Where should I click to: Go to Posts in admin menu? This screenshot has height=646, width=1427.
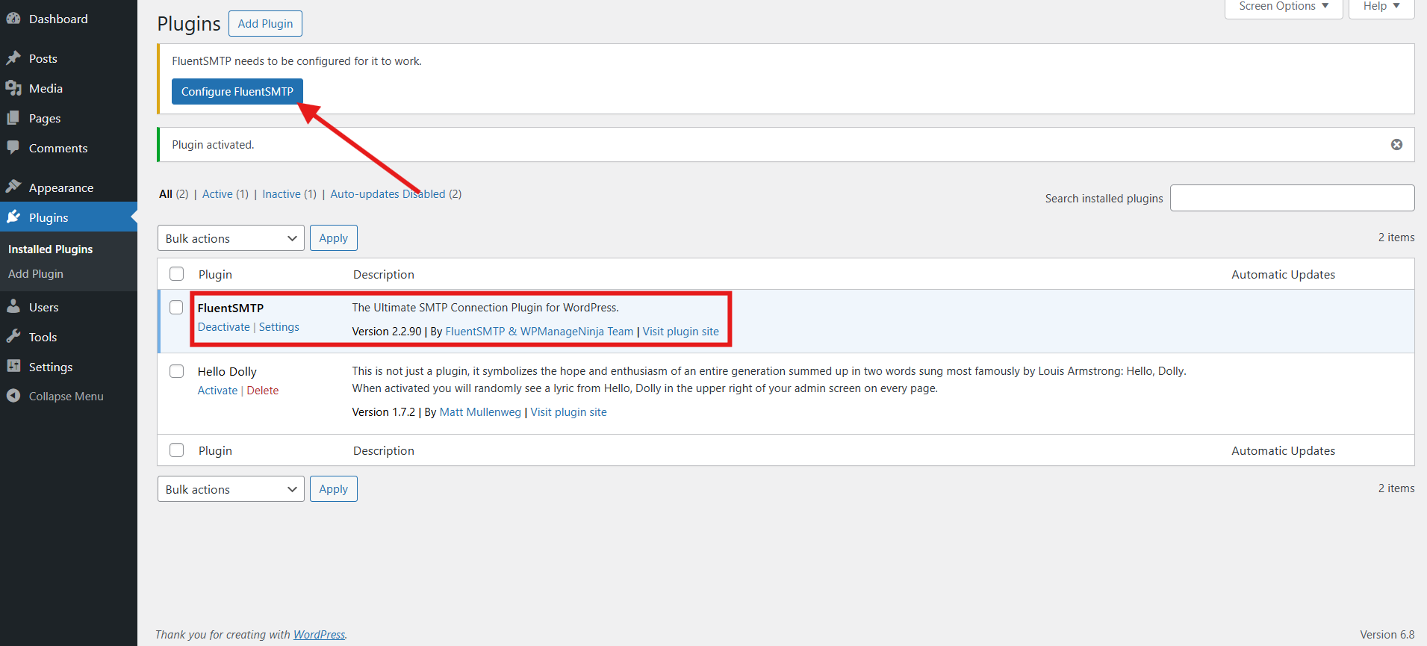[69, 58]
